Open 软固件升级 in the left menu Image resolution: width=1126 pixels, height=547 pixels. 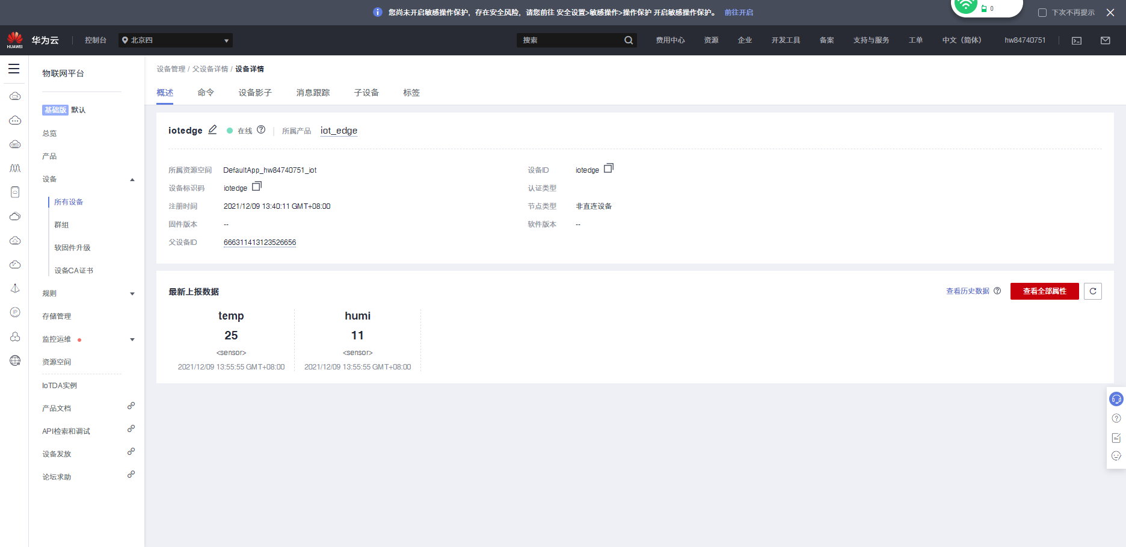click(x=72, y=248)
